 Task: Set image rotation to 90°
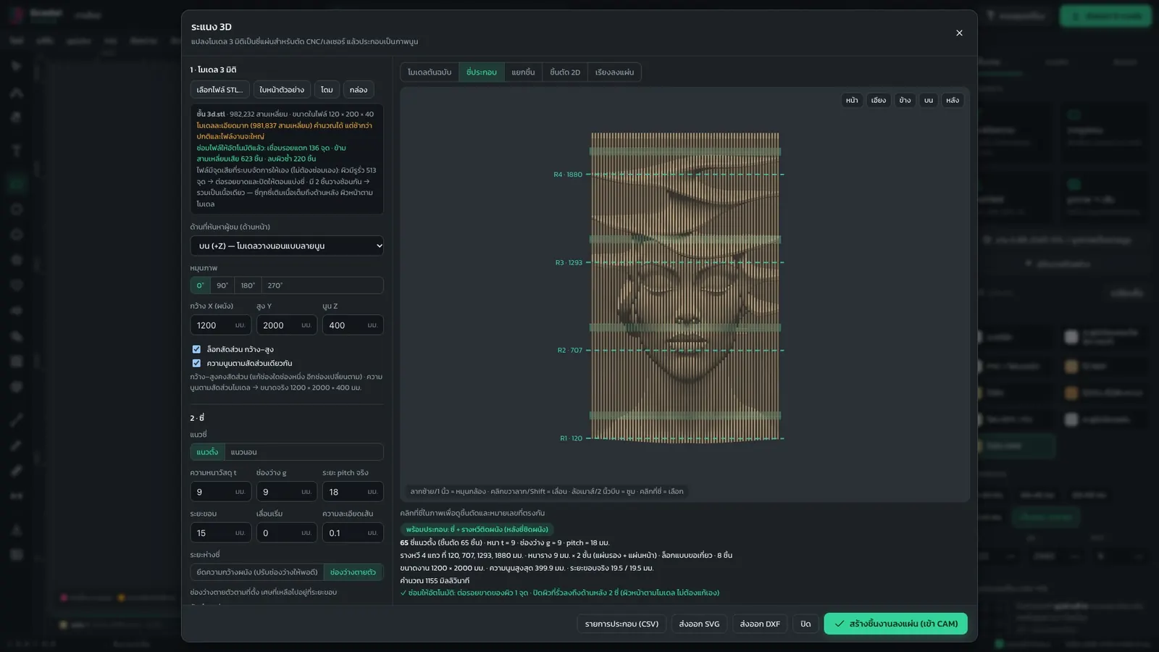coord(222,285)
